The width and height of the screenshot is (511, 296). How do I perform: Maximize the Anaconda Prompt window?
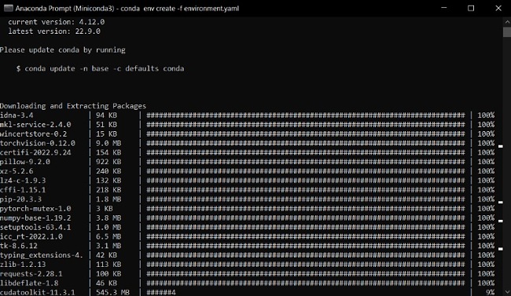[x=471, y=8]
